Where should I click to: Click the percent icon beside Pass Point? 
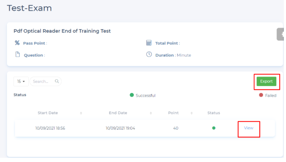click(x=17, y=43)
